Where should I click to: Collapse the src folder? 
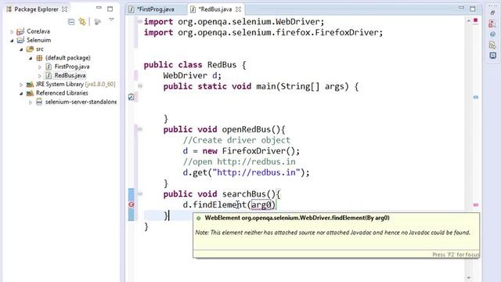(21, 49)
